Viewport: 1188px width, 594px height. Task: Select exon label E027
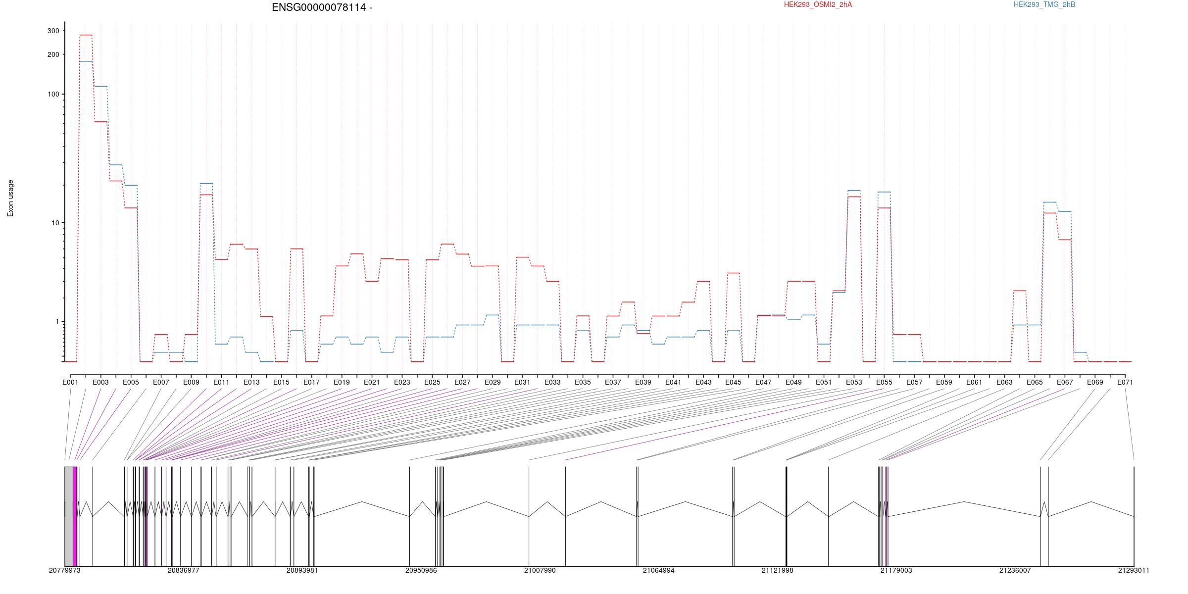462,382
